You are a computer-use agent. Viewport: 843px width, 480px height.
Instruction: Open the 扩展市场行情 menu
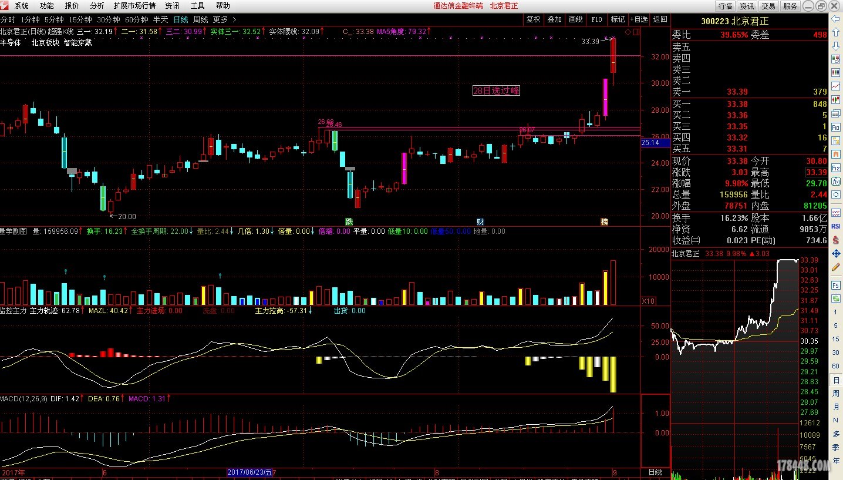134,6
